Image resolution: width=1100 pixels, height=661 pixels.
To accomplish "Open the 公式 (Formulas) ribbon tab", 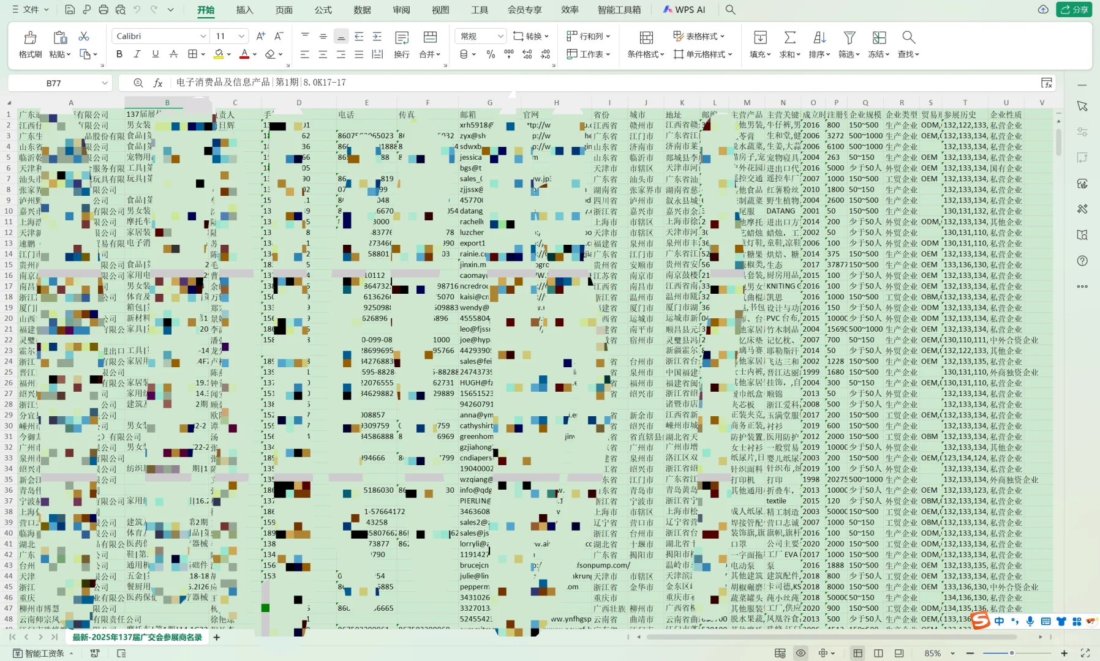I will coord(323,10).
